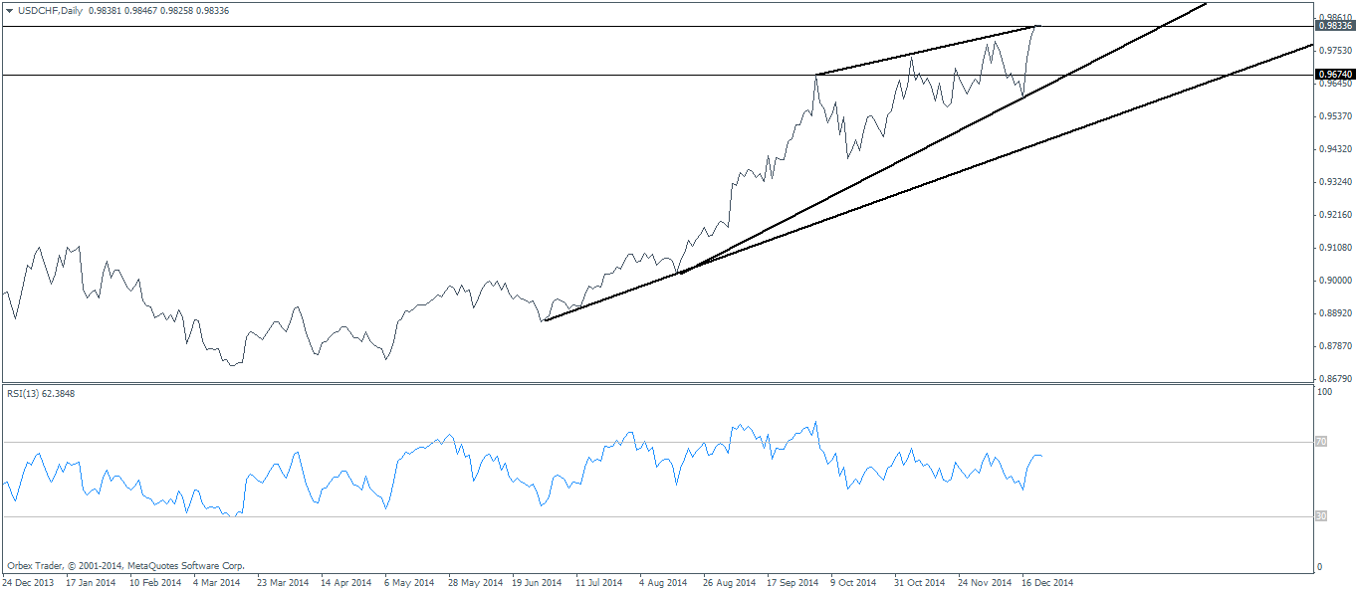Click the 6 May 2014 date label

pos(409,582)
